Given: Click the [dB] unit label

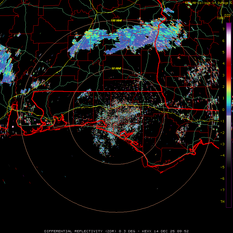Looking at the screenshot, I should pyautogui.click(x=221, y=18).
